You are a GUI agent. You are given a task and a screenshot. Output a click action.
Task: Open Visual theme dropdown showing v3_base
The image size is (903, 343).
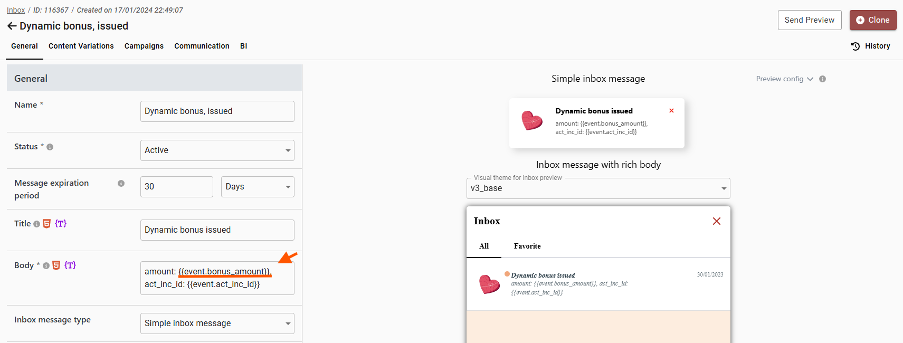click(x=598, y=188)
